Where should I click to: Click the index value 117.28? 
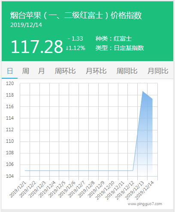coord(37,47)
